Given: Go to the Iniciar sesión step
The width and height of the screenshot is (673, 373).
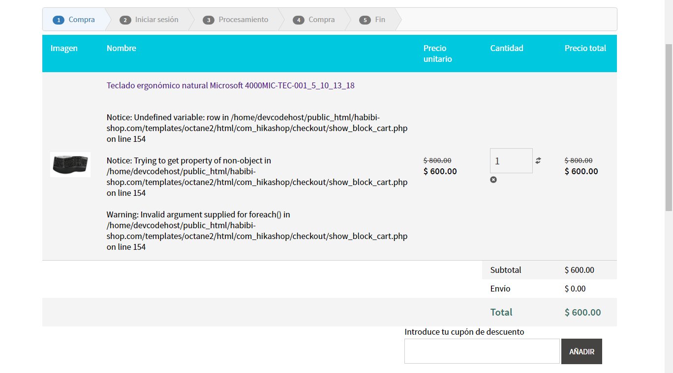Looking at the screenshot, I should tap(149, 20).
